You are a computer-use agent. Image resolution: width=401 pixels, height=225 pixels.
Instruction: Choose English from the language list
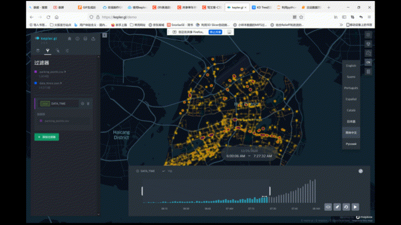[x=351, y=66]
